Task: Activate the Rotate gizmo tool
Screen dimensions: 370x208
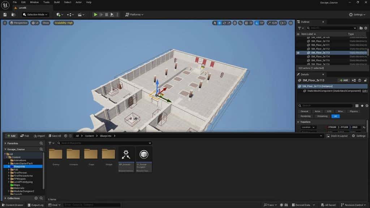Action: click(x=224, y=23)
